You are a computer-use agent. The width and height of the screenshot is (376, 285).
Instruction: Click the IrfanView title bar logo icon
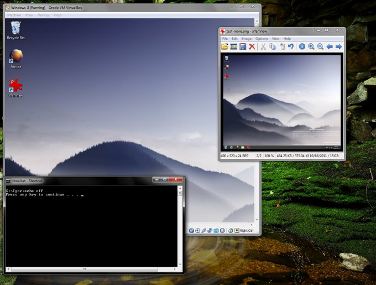[223, 31]
